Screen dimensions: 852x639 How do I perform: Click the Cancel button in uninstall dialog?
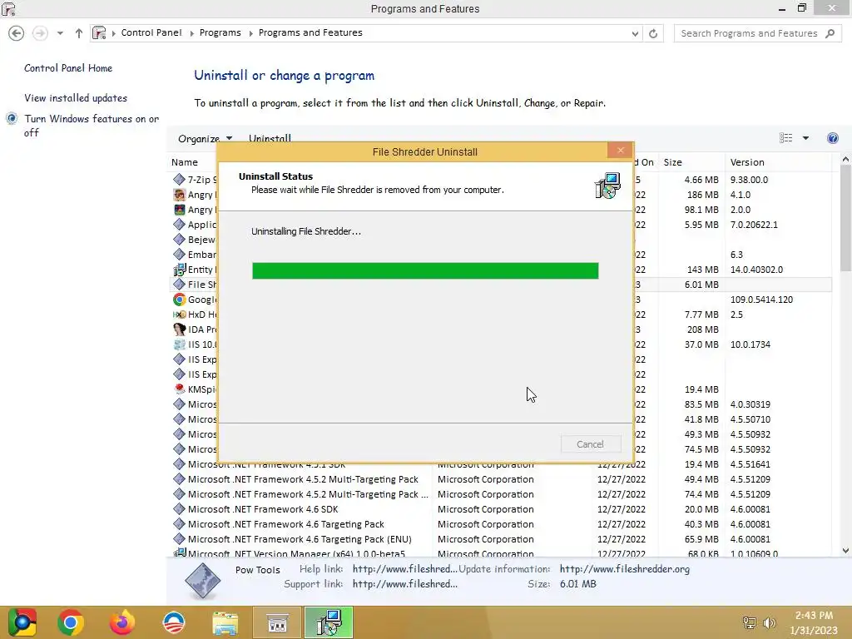pos(591,444)
